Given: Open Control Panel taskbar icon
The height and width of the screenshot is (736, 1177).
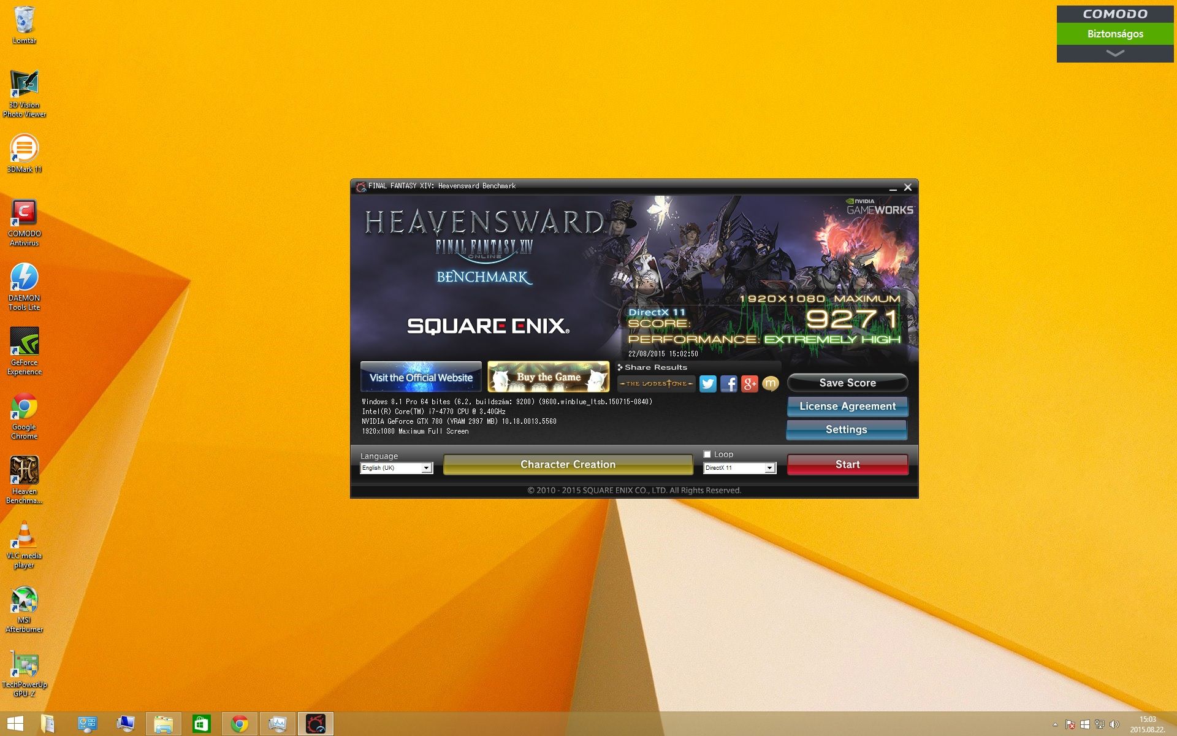Looking at the screenshot, I should (87, 724).
